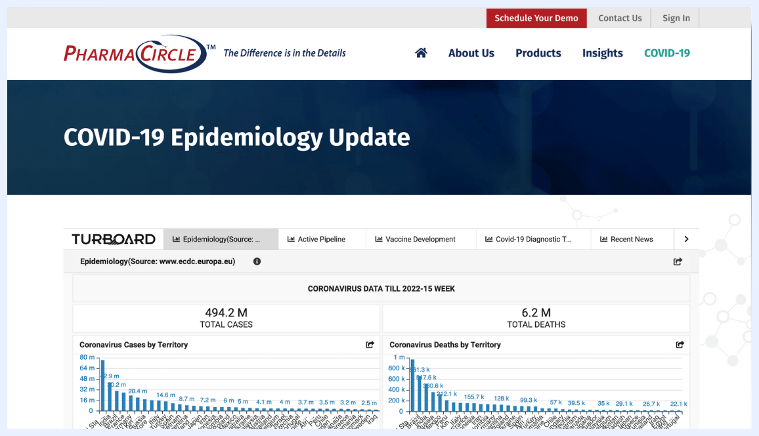Click the PharmaCircle logo
This screenshot has width=759, height=436.
139,53
